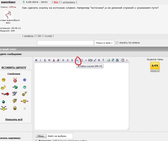This screenshot has width=168, height=141.
Task: Insert the laughing yellow smiley
Action: click(x=15, y=108)
